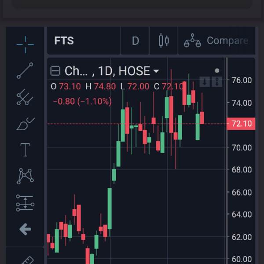The height and width of the screenshot is (264, 264).
Task: Toggle the second pane arrow button
Action: tap(216, 82)
